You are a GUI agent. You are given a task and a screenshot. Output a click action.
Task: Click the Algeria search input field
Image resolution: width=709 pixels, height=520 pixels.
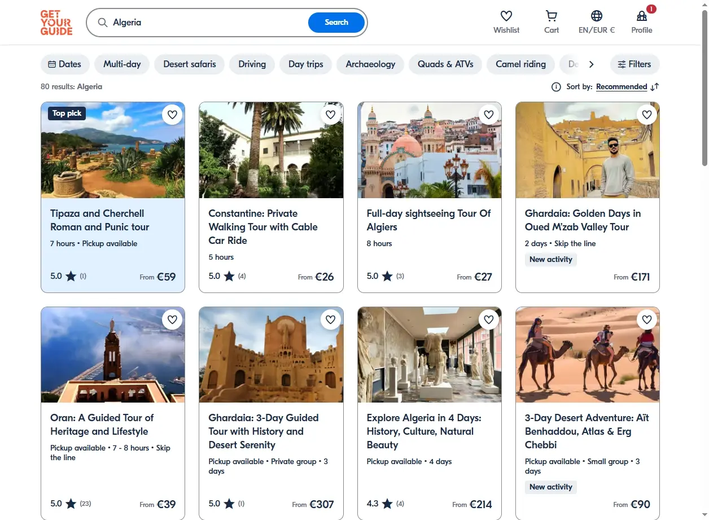coord(208,23)
